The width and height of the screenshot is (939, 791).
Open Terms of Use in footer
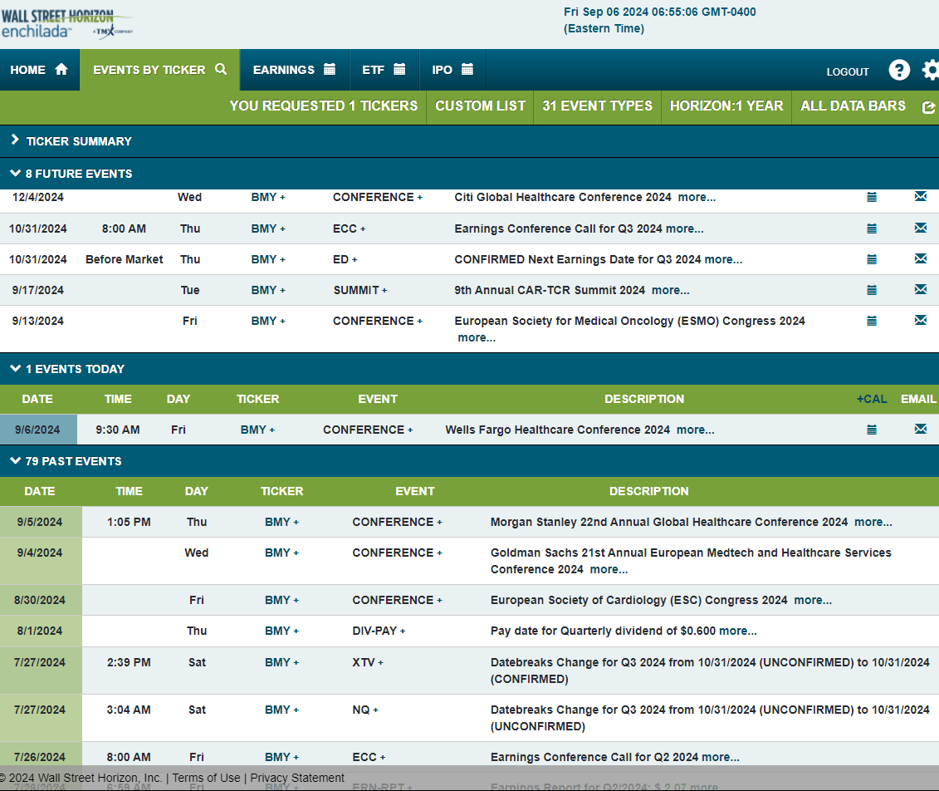point(206,778)
